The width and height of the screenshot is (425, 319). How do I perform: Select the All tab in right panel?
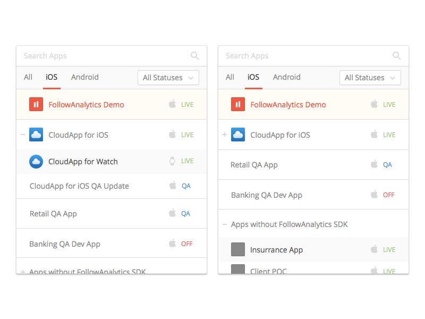coord(230,77)
